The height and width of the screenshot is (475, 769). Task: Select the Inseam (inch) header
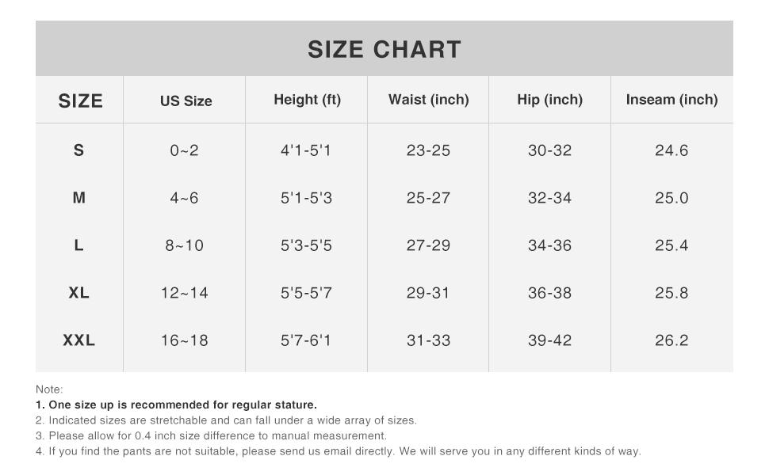671,100
